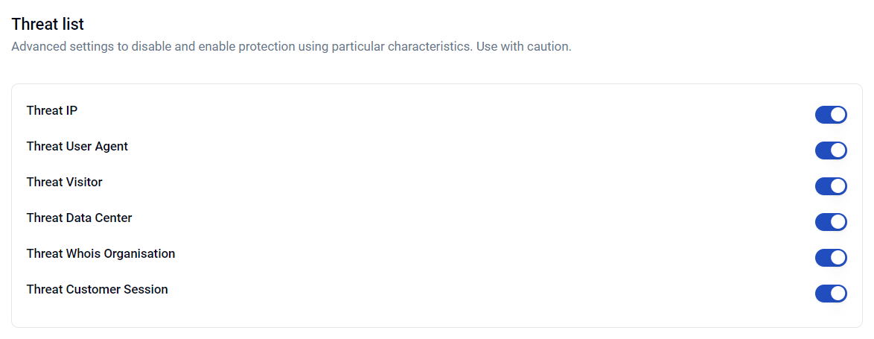The width and height of the screenshot is (874, 339).
Task: Toggle Threat Customer Session off
Action: click(x=831, y=294)
